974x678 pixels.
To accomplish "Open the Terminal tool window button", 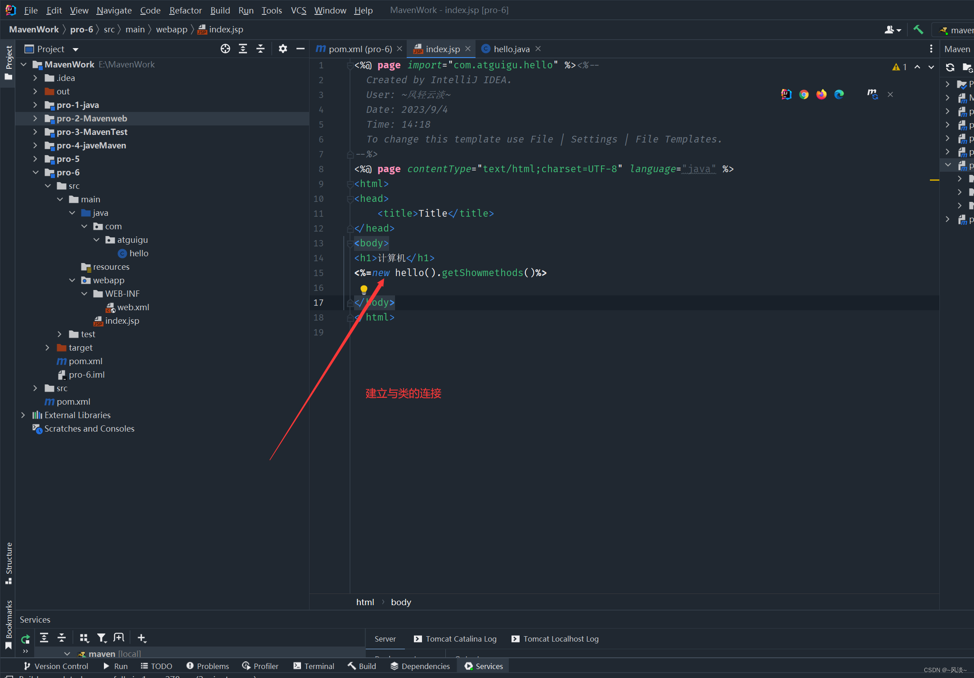I will pyautogui.click(x=314, y=666).
